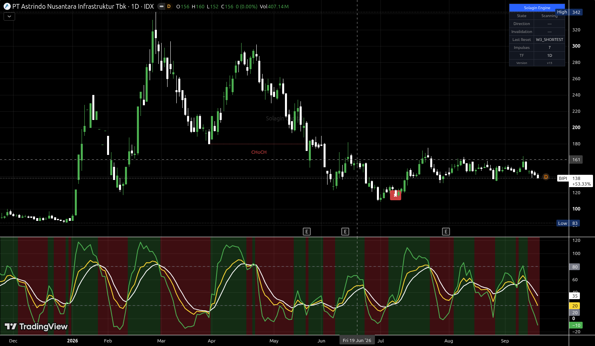Click the Impulses row label
The width and height of the screenshot is (595, 346).
click(x=522, y=48)
